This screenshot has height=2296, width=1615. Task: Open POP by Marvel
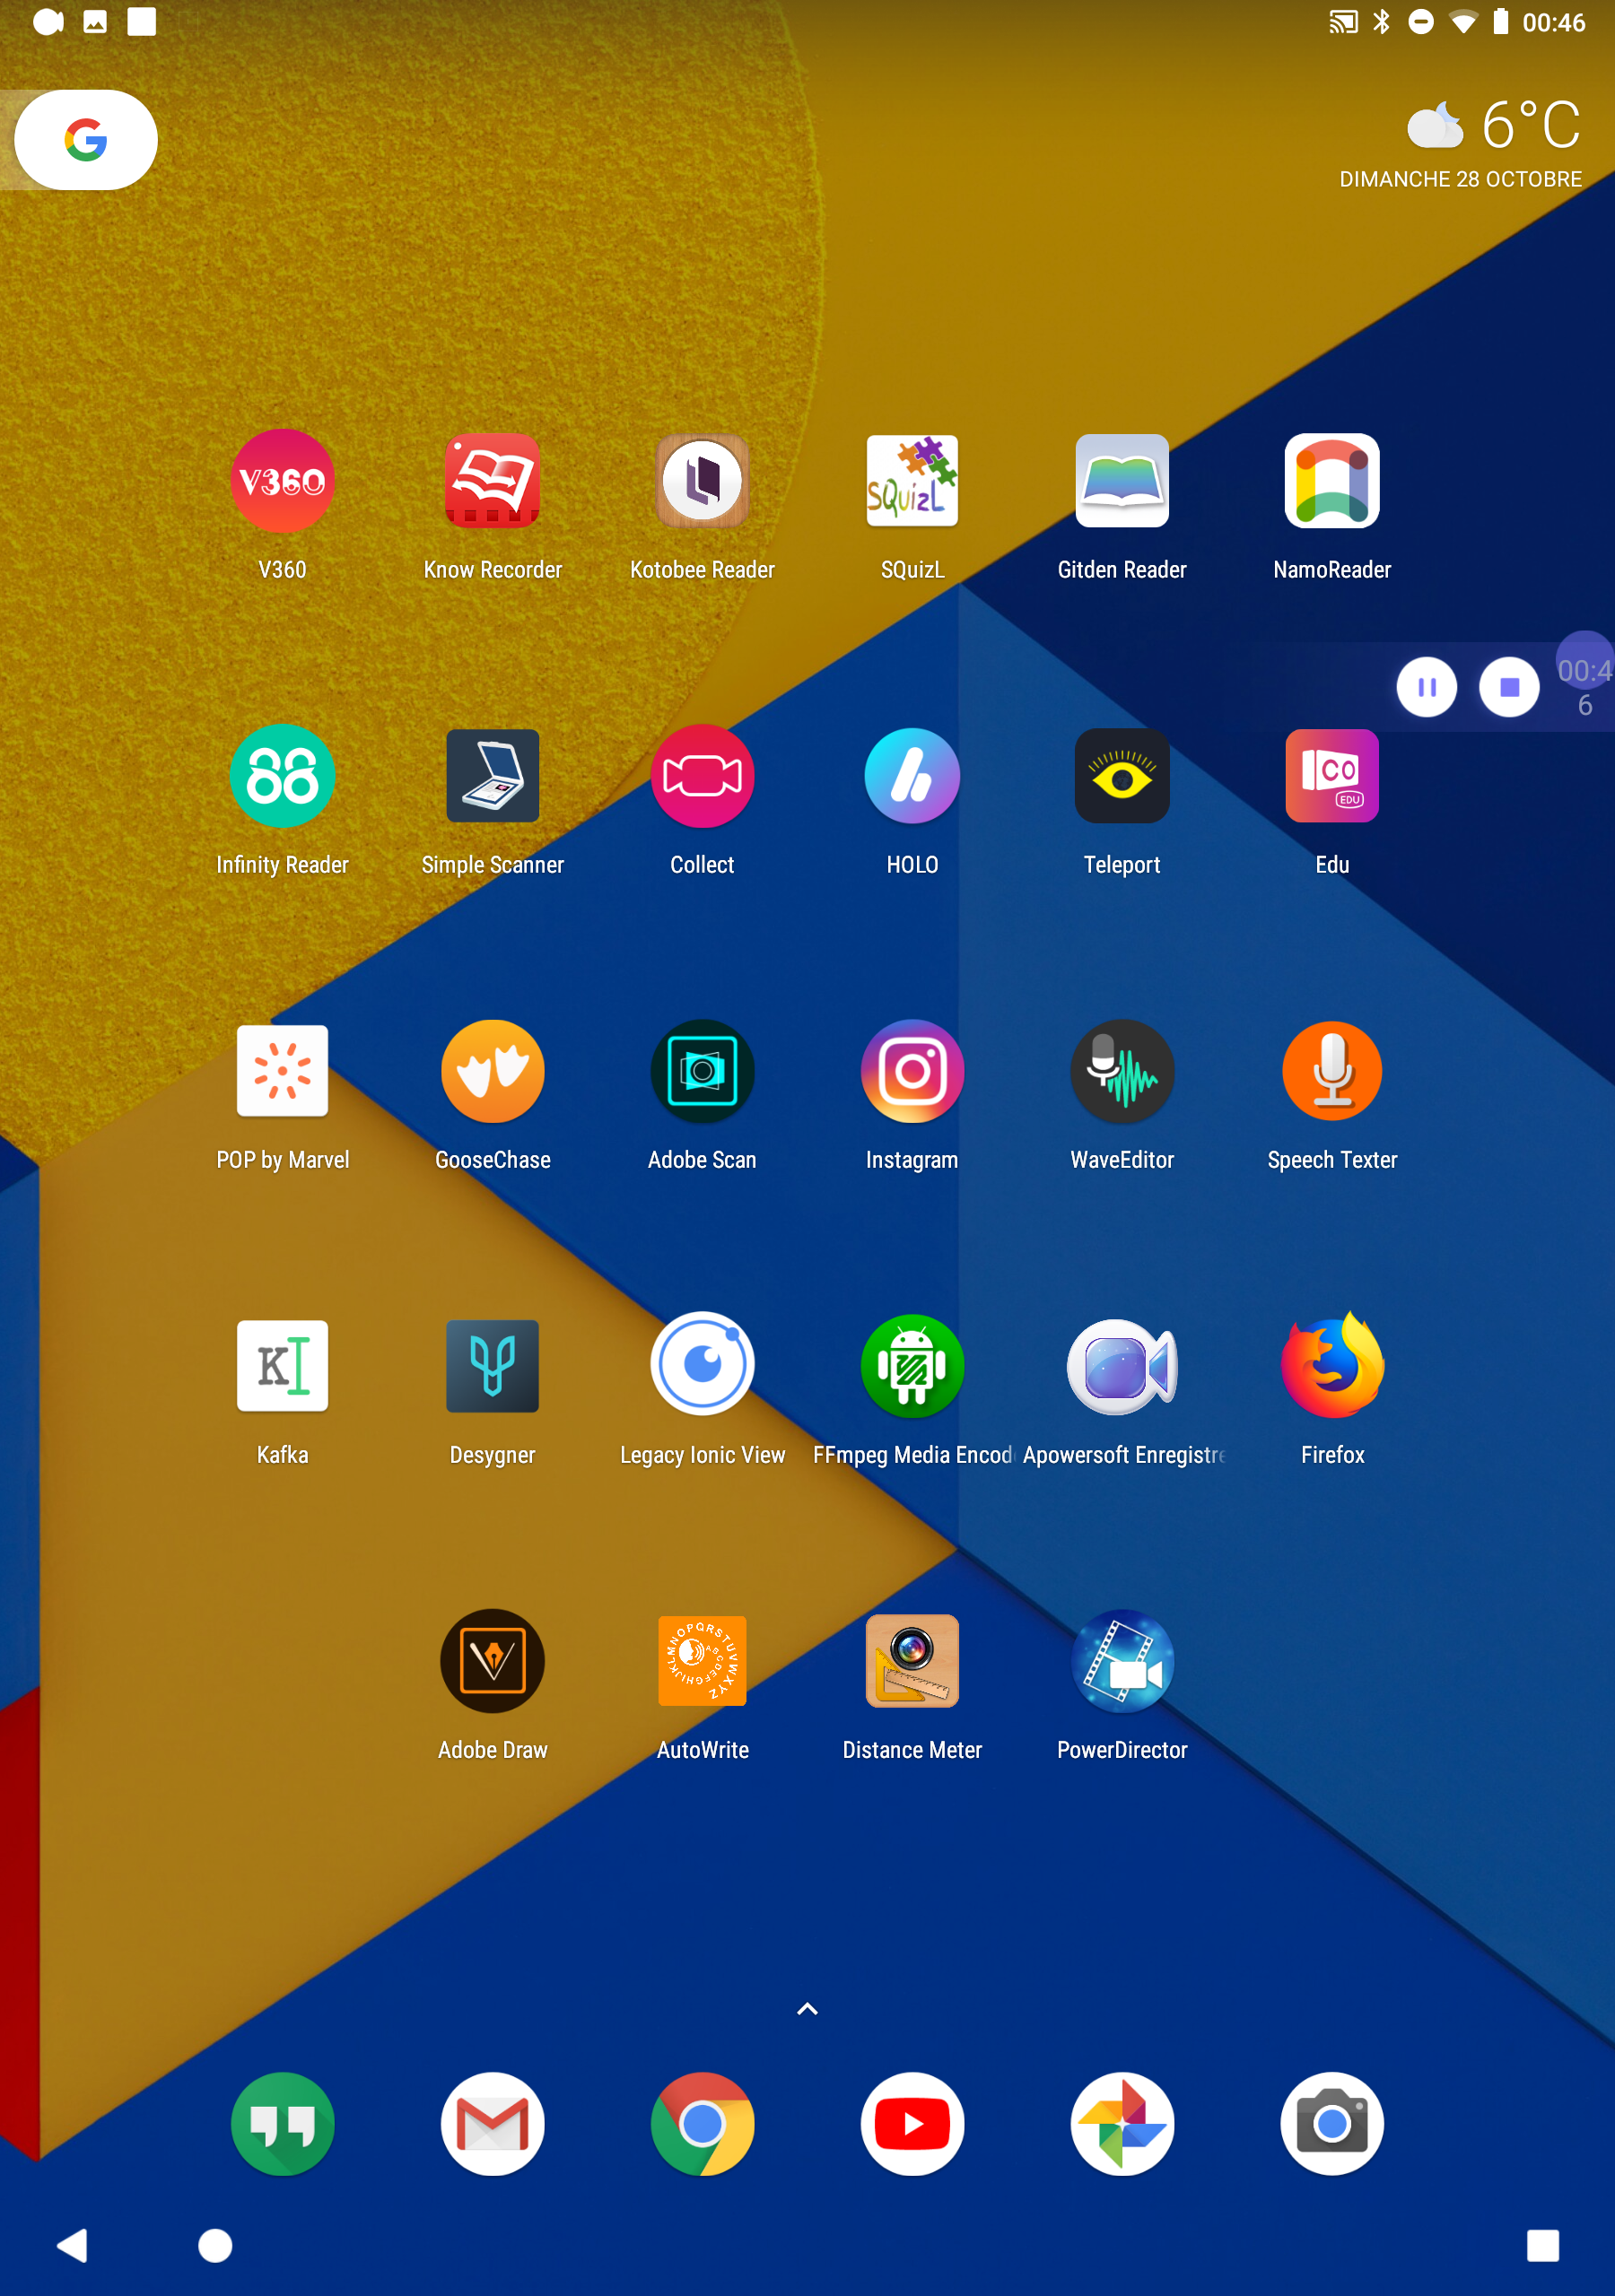(x=282, y=1071)
